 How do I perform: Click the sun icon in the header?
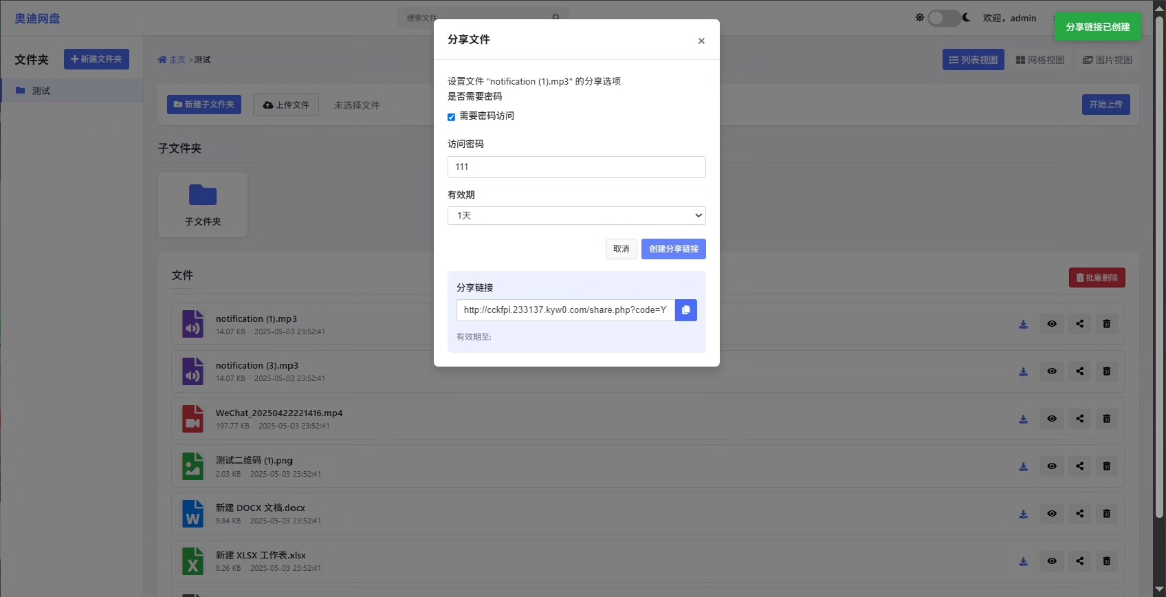click(x=919, y=18)
